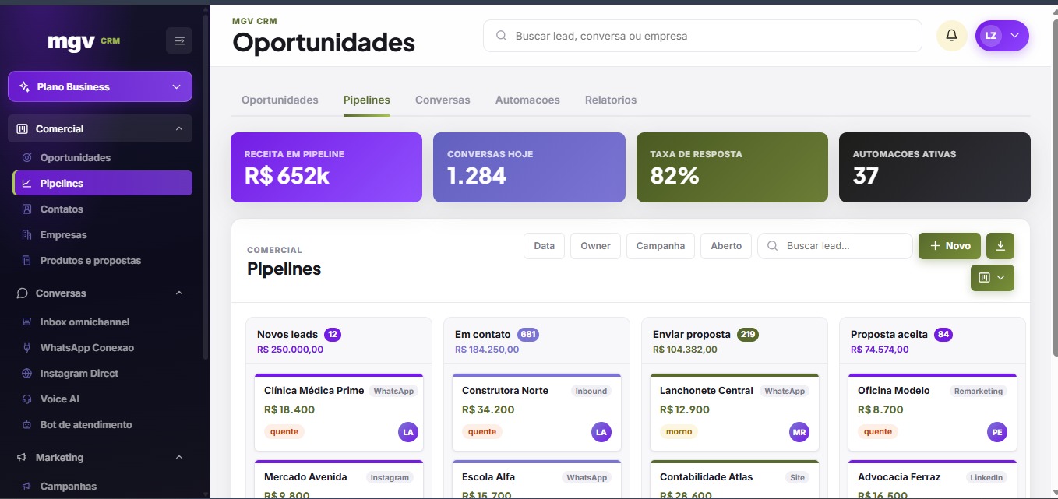1058x499 pixels.
Task: Click the Inbox omnichannel mail icon
Action: click(27, 322)
